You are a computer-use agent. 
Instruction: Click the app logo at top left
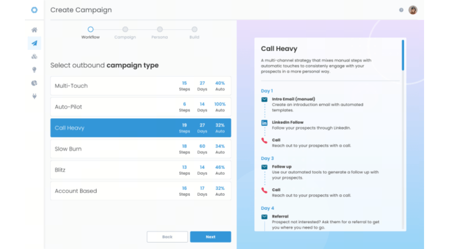click(35, 10)
